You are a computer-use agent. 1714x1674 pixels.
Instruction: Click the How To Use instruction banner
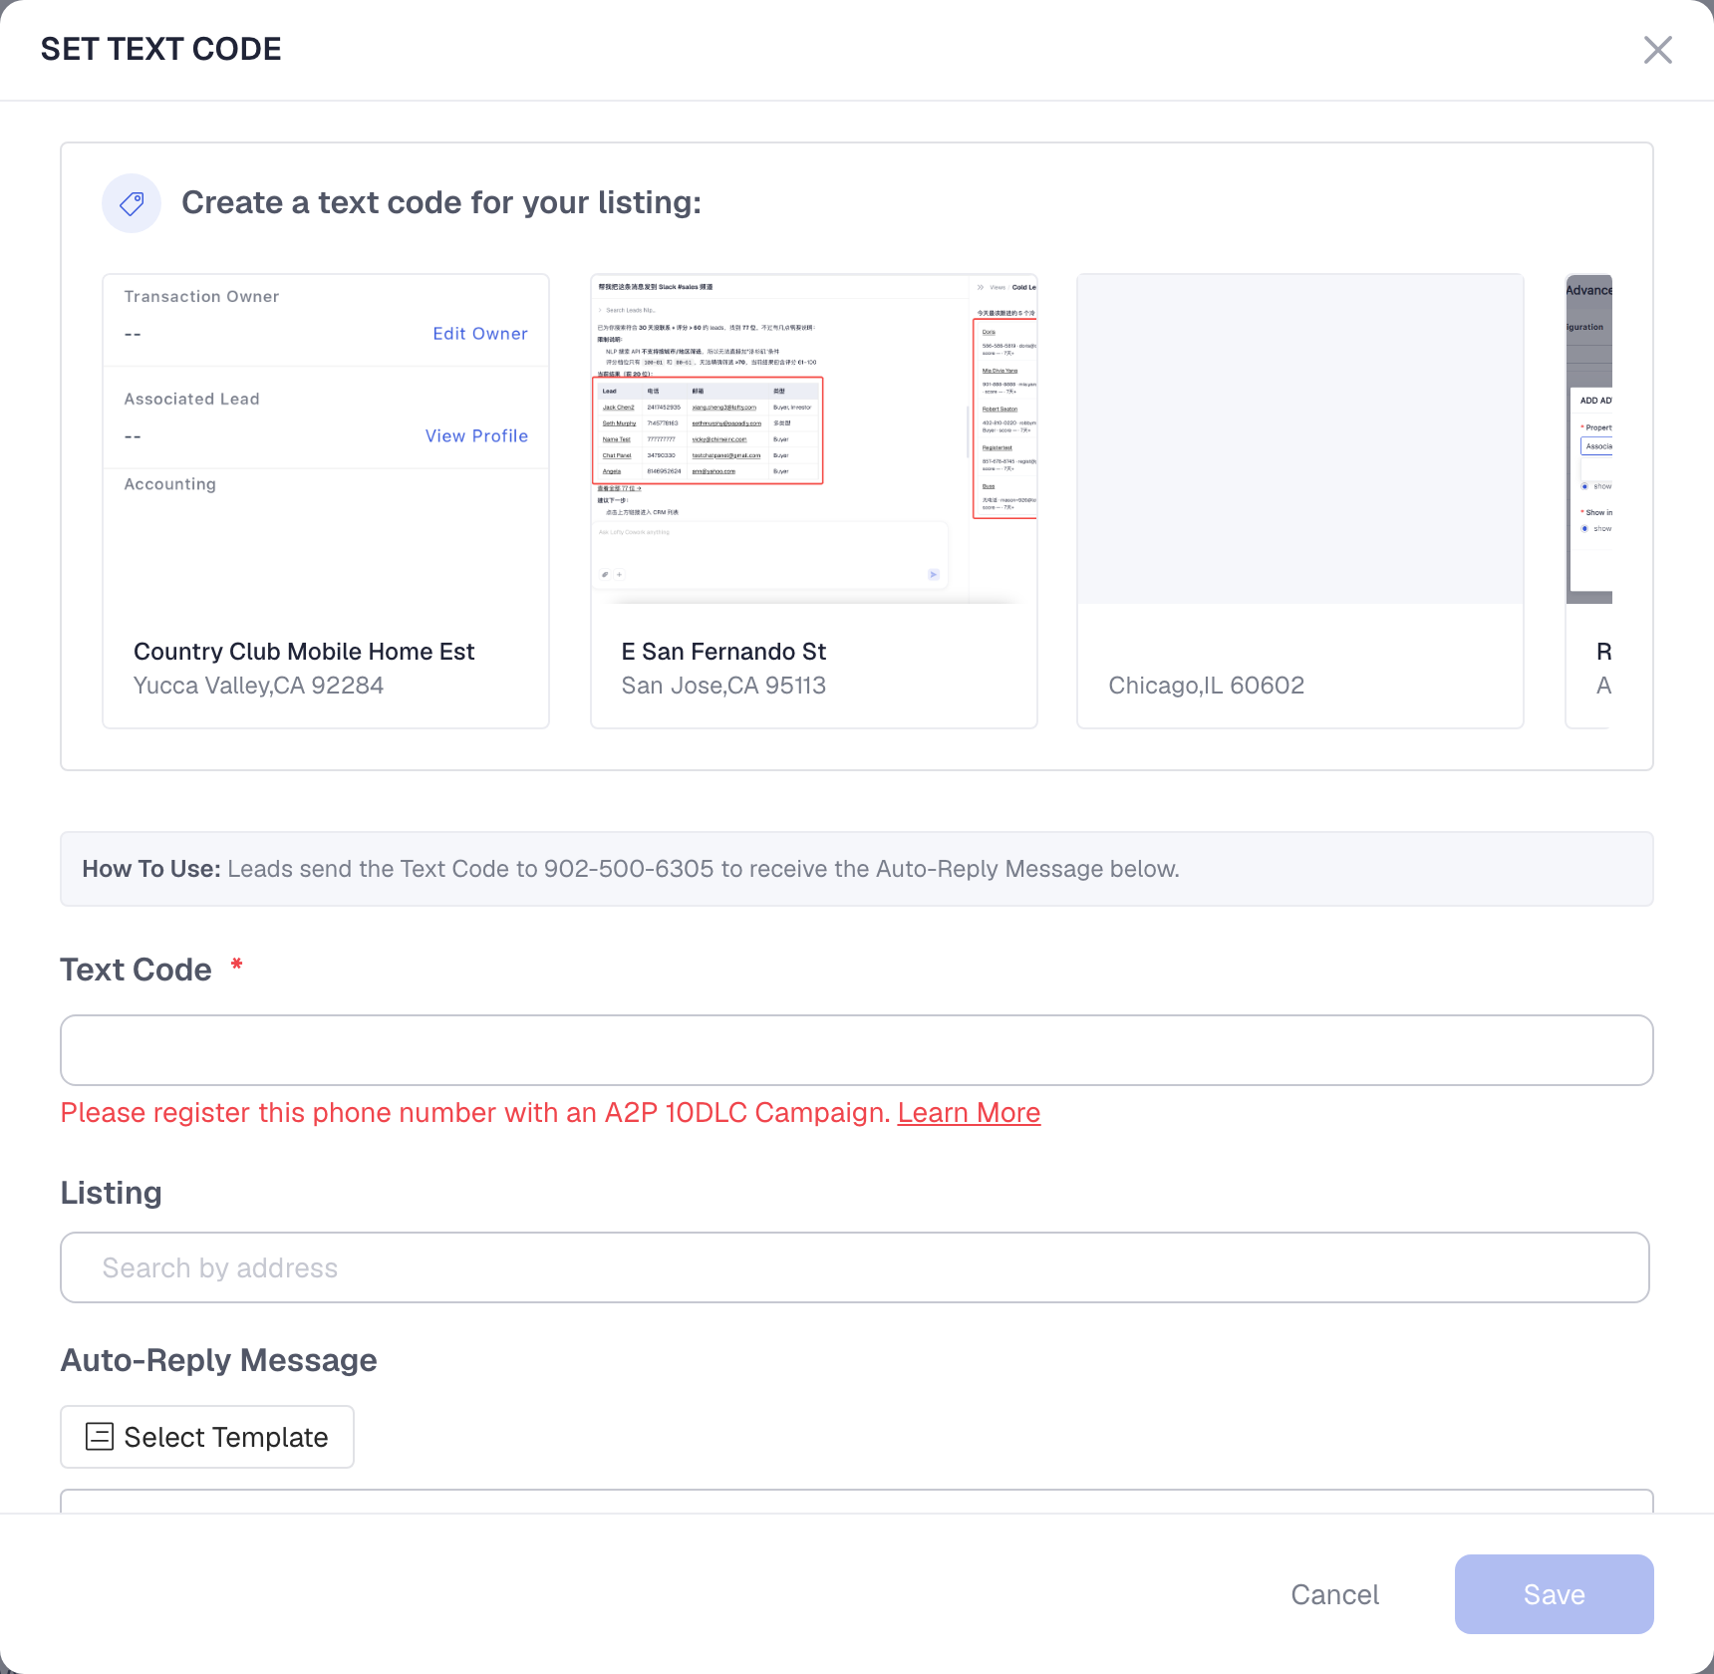pos(857,869)
